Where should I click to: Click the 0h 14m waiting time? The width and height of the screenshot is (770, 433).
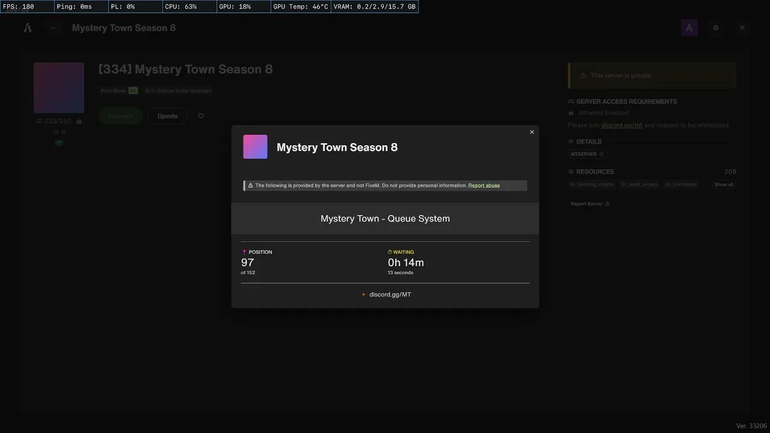pyautogui.click(x=405, y=262)
